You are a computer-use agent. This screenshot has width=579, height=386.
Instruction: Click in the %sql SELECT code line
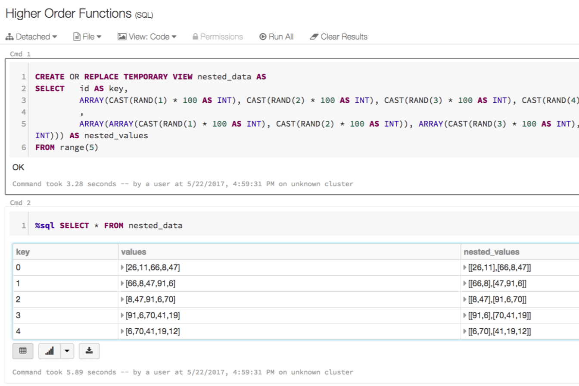(109, 225)
